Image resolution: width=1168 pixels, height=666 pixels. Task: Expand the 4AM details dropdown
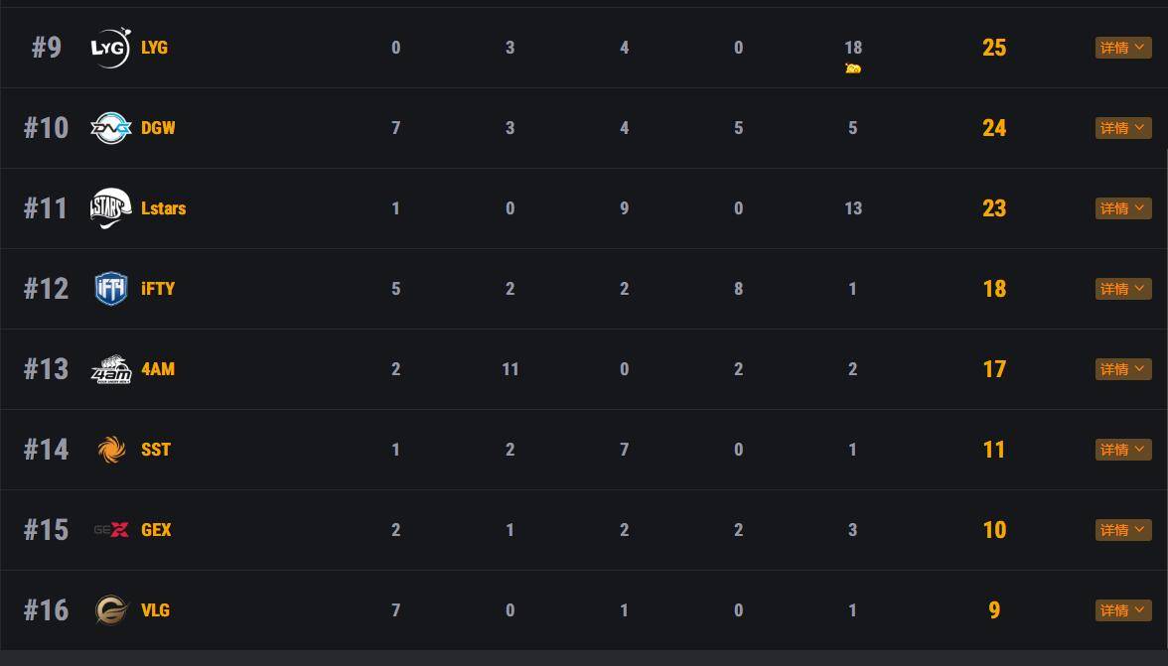1123,369
